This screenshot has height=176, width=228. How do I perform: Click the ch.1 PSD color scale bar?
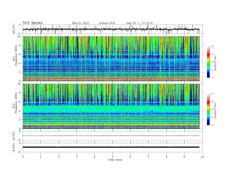coord(208,62)
